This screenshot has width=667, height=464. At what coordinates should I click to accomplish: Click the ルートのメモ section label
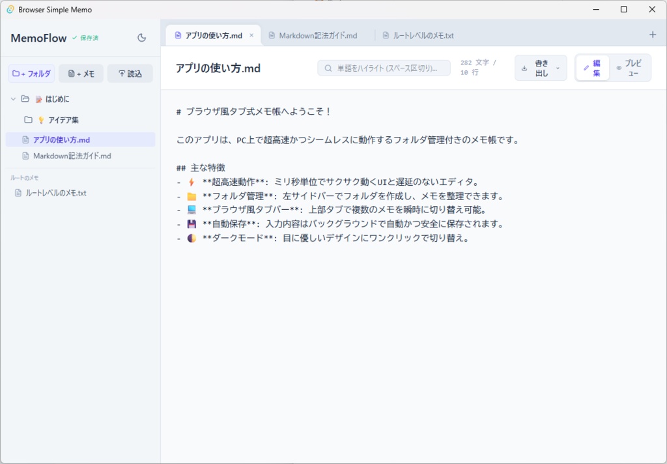point(25,178)
